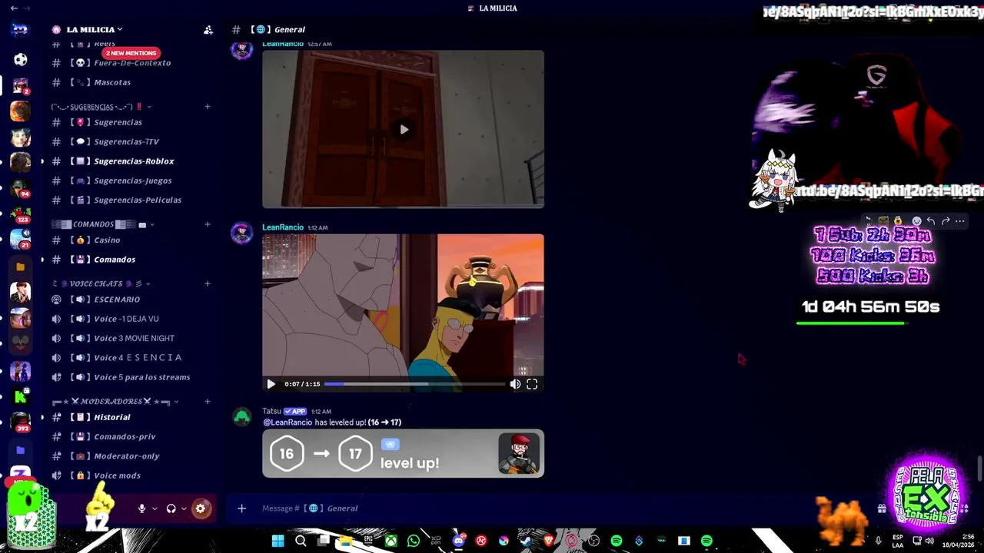Create channel in SUGERENCIAS category
The width and height of the screenshot is (984, 553).
click(208, 107)
